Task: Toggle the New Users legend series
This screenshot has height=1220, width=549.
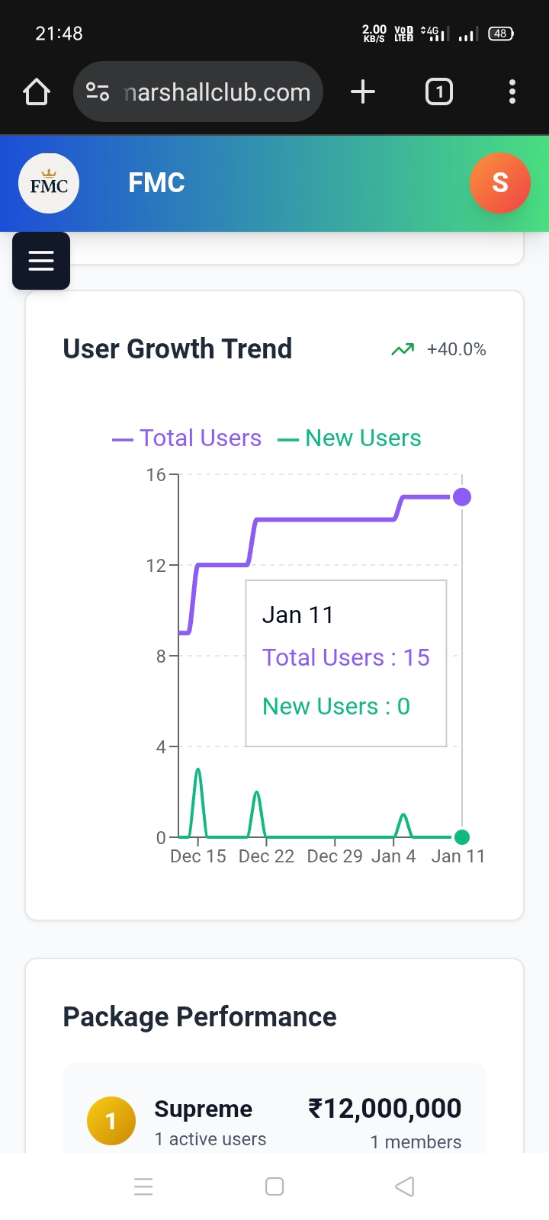Action: point(350,438)
